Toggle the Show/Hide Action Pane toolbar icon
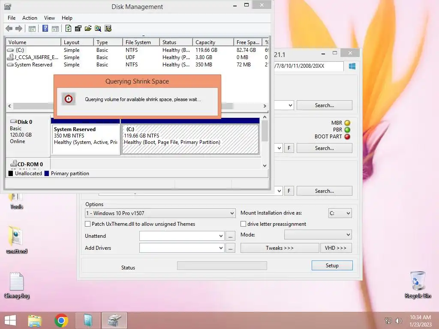The image size is (439, 329). point(55,29)
